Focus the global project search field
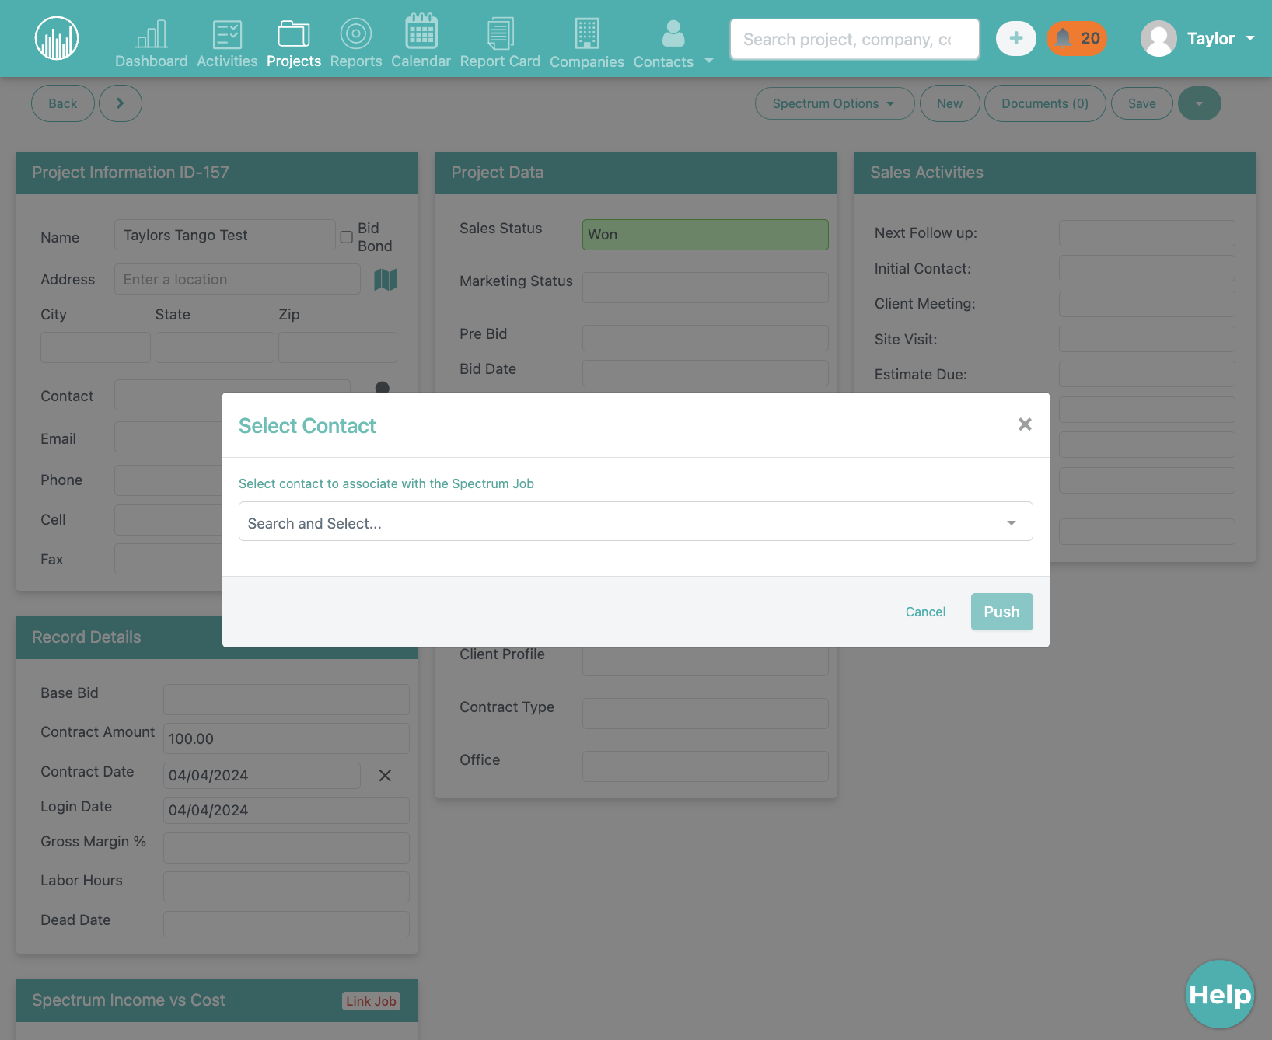The width and height of the screenshot is (1272, 1040). pos(854,39)
